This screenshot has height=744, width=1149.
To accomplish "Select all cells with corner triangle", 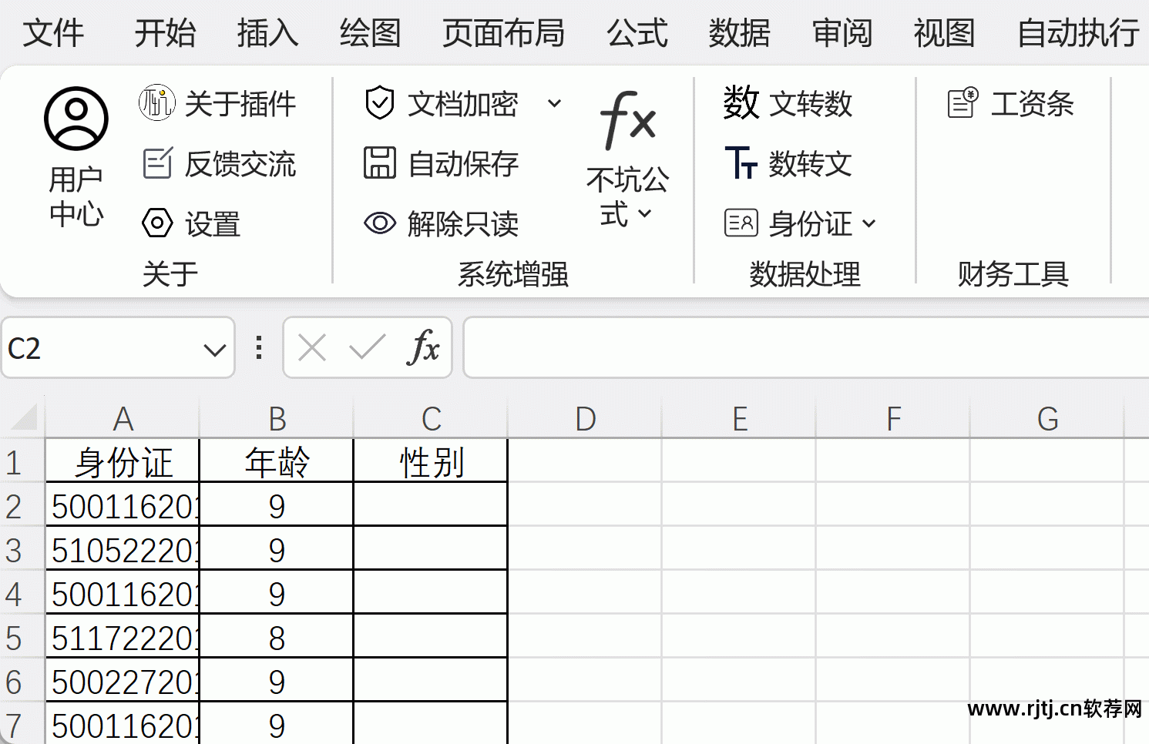I will click(x=23, y=417).
